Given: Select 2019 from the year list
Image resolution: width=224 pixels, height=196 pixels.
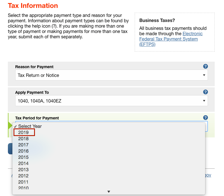Looking at the screenshot, I should click(109, 132).
